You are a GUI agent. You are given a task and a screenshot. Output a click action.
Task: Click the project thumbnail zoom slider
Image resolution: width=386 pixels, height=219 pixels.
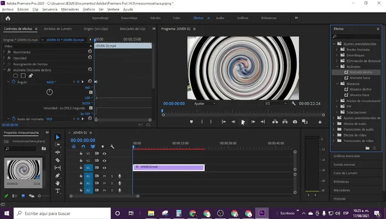point(39,196)
